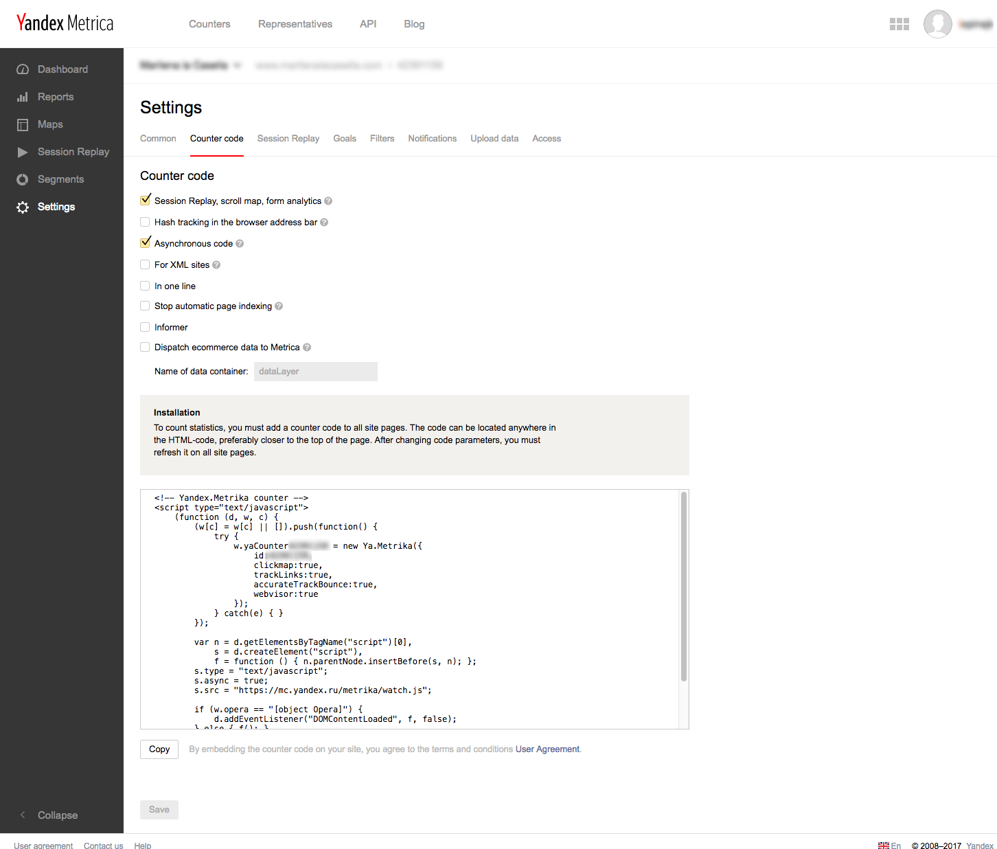Click the Save button

click(159, 810)
